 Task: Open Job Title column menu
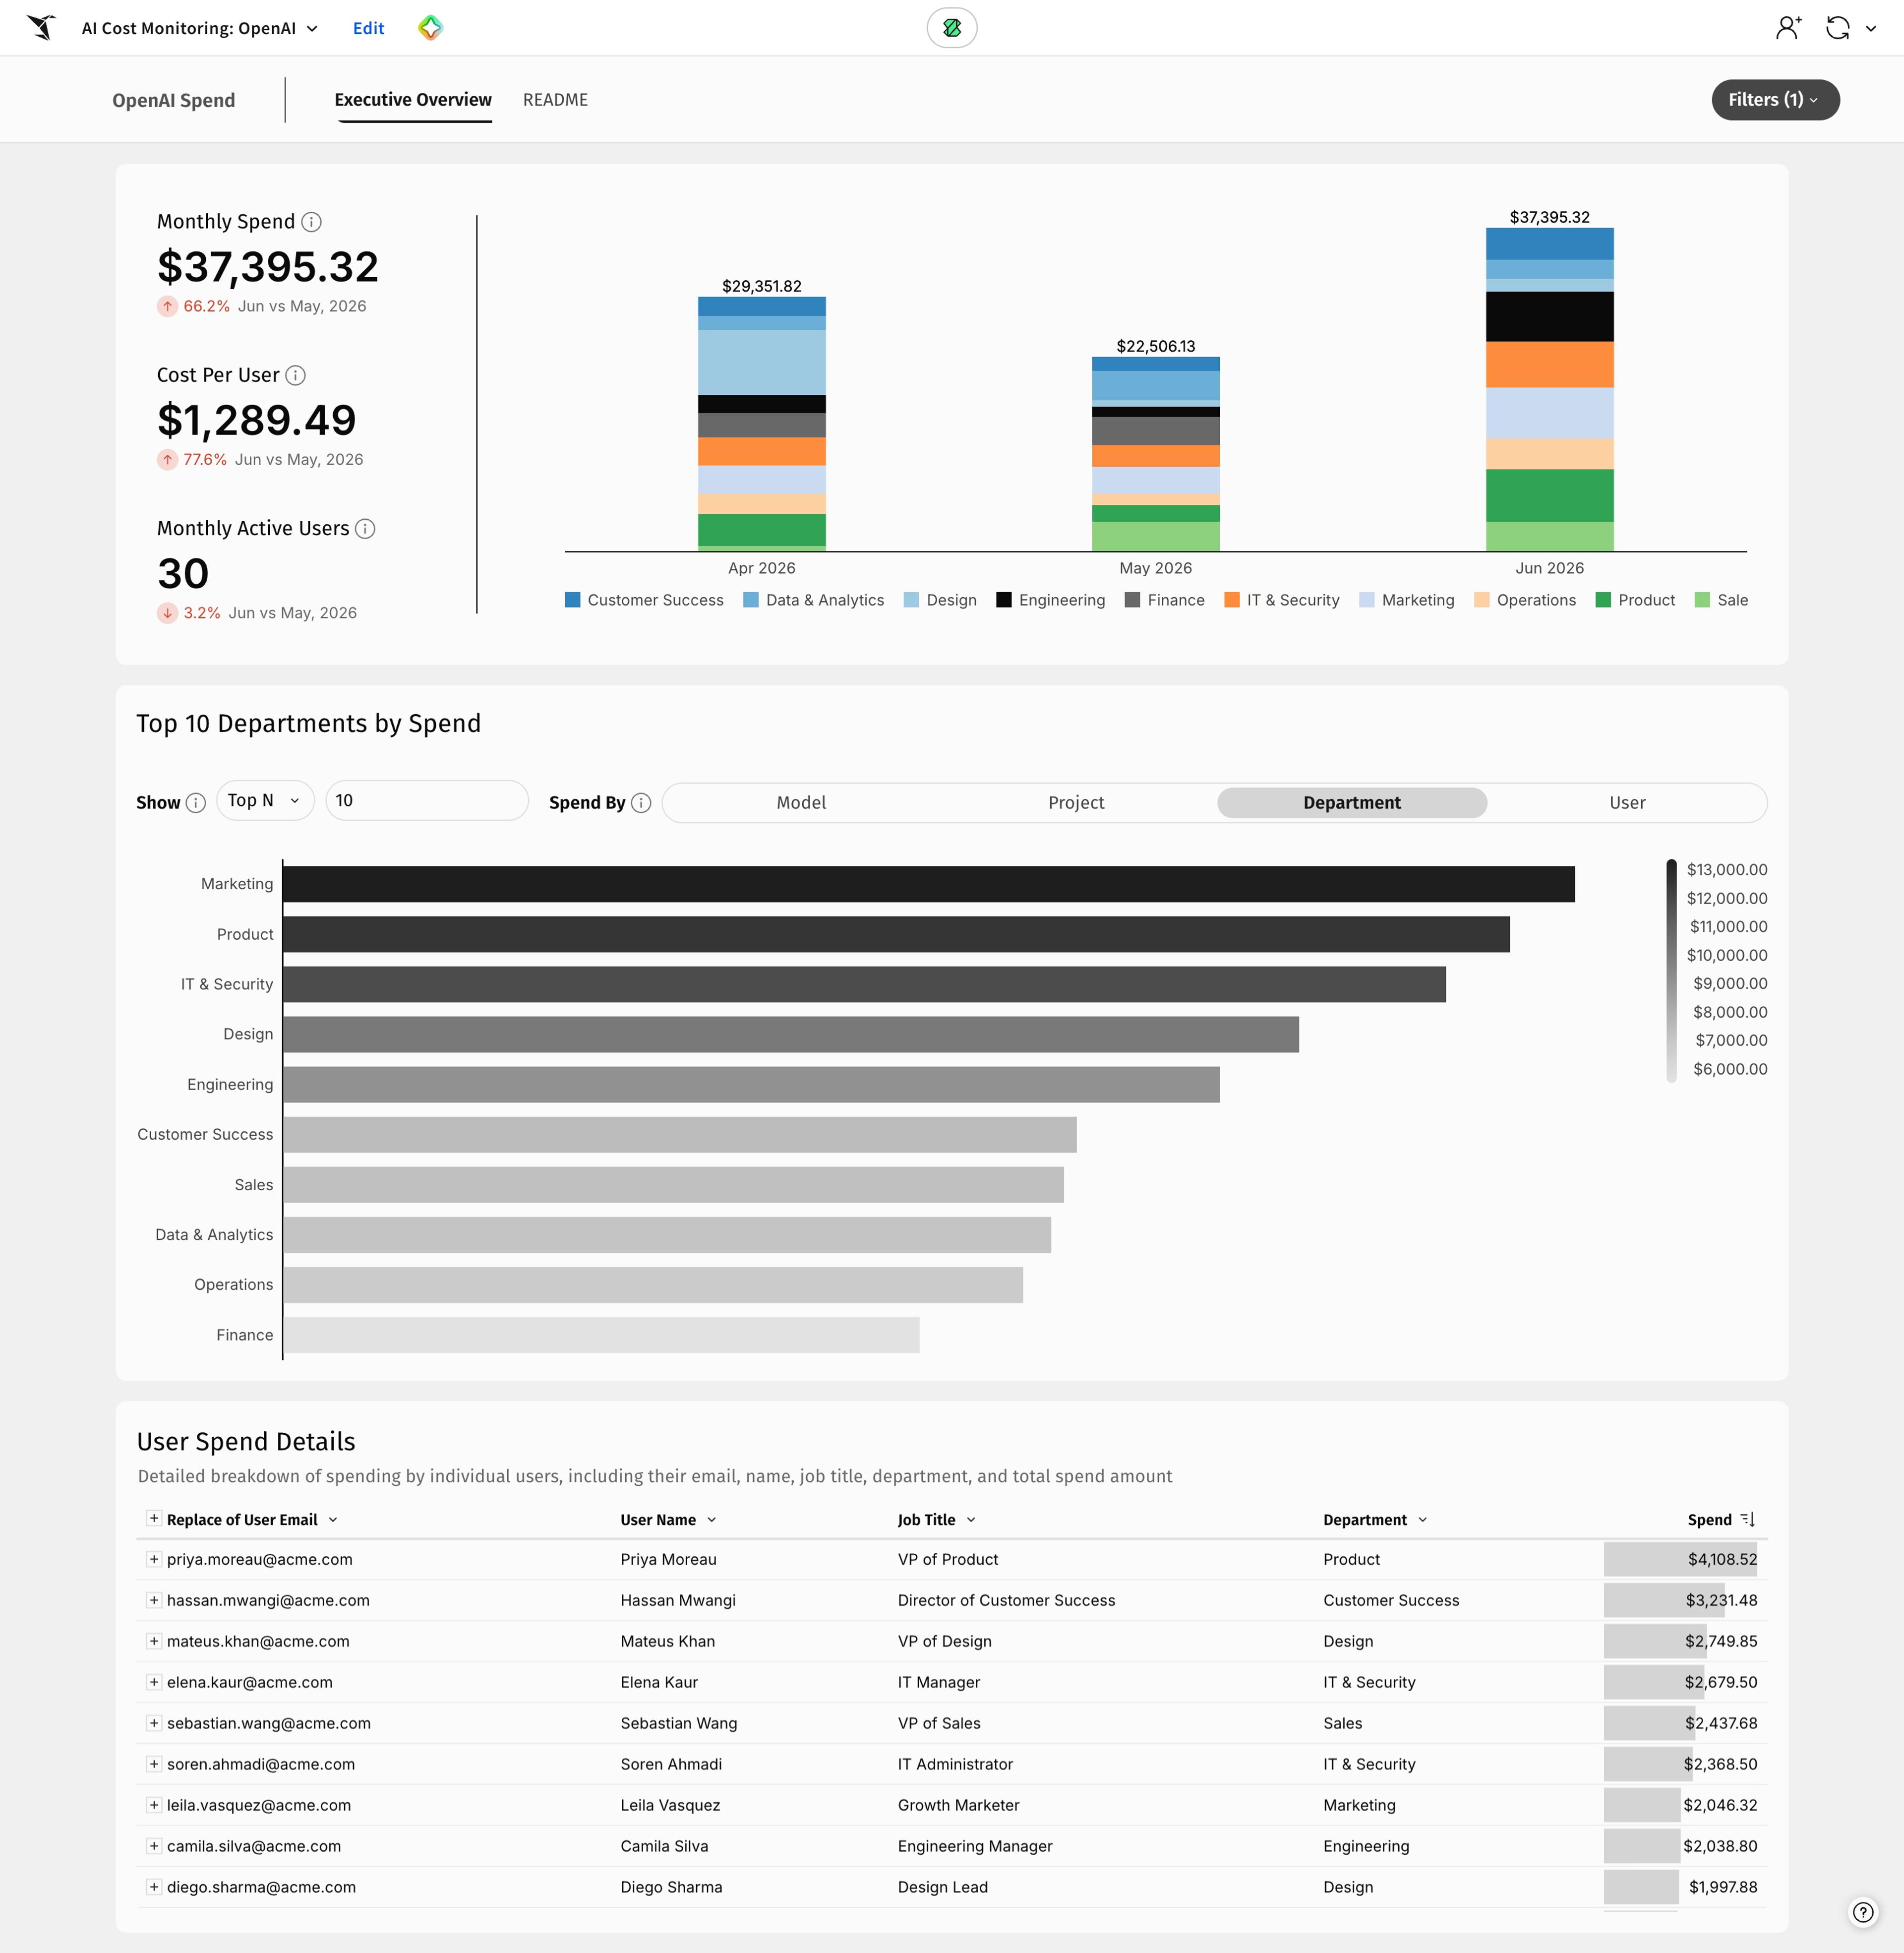(971, 1520)
